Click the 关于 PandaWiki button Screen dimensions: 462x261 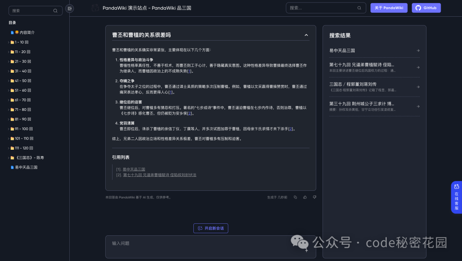pos(389,8)
